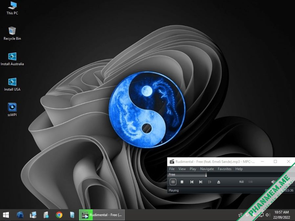The image size is (295, 221).
Task: Maximize the MPC-BE player window
Action: click(275, 161)
